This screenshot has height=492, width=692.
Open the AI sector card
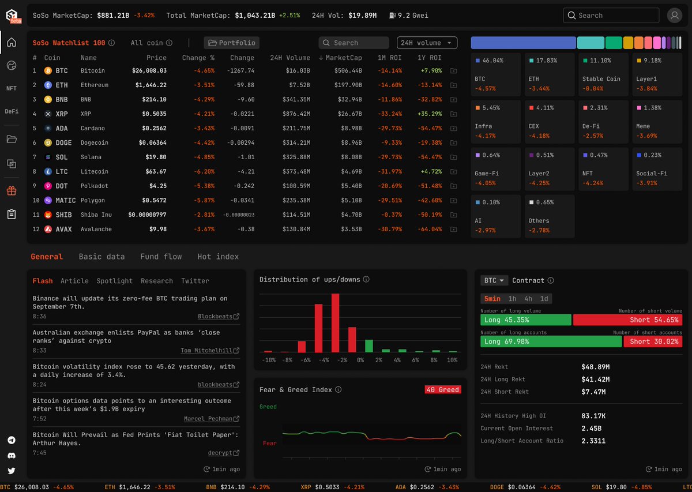coord(496,216)
